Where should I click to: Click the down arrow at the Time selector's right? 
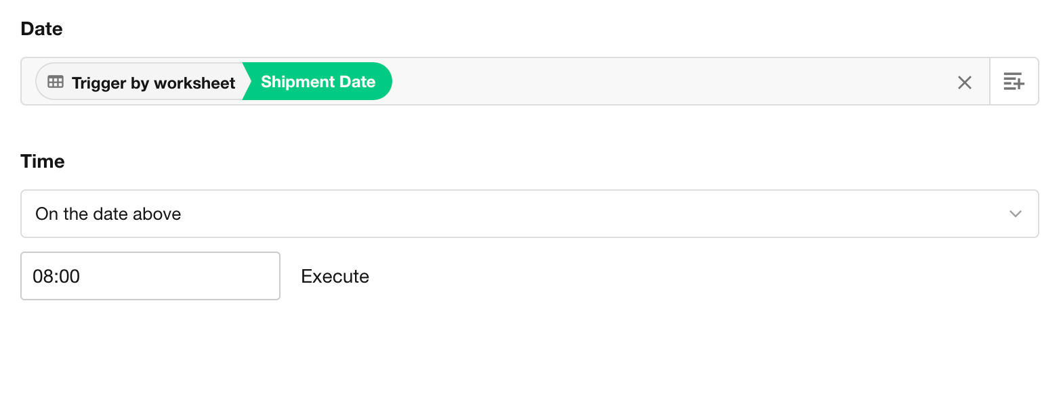tap(1015, 214)
